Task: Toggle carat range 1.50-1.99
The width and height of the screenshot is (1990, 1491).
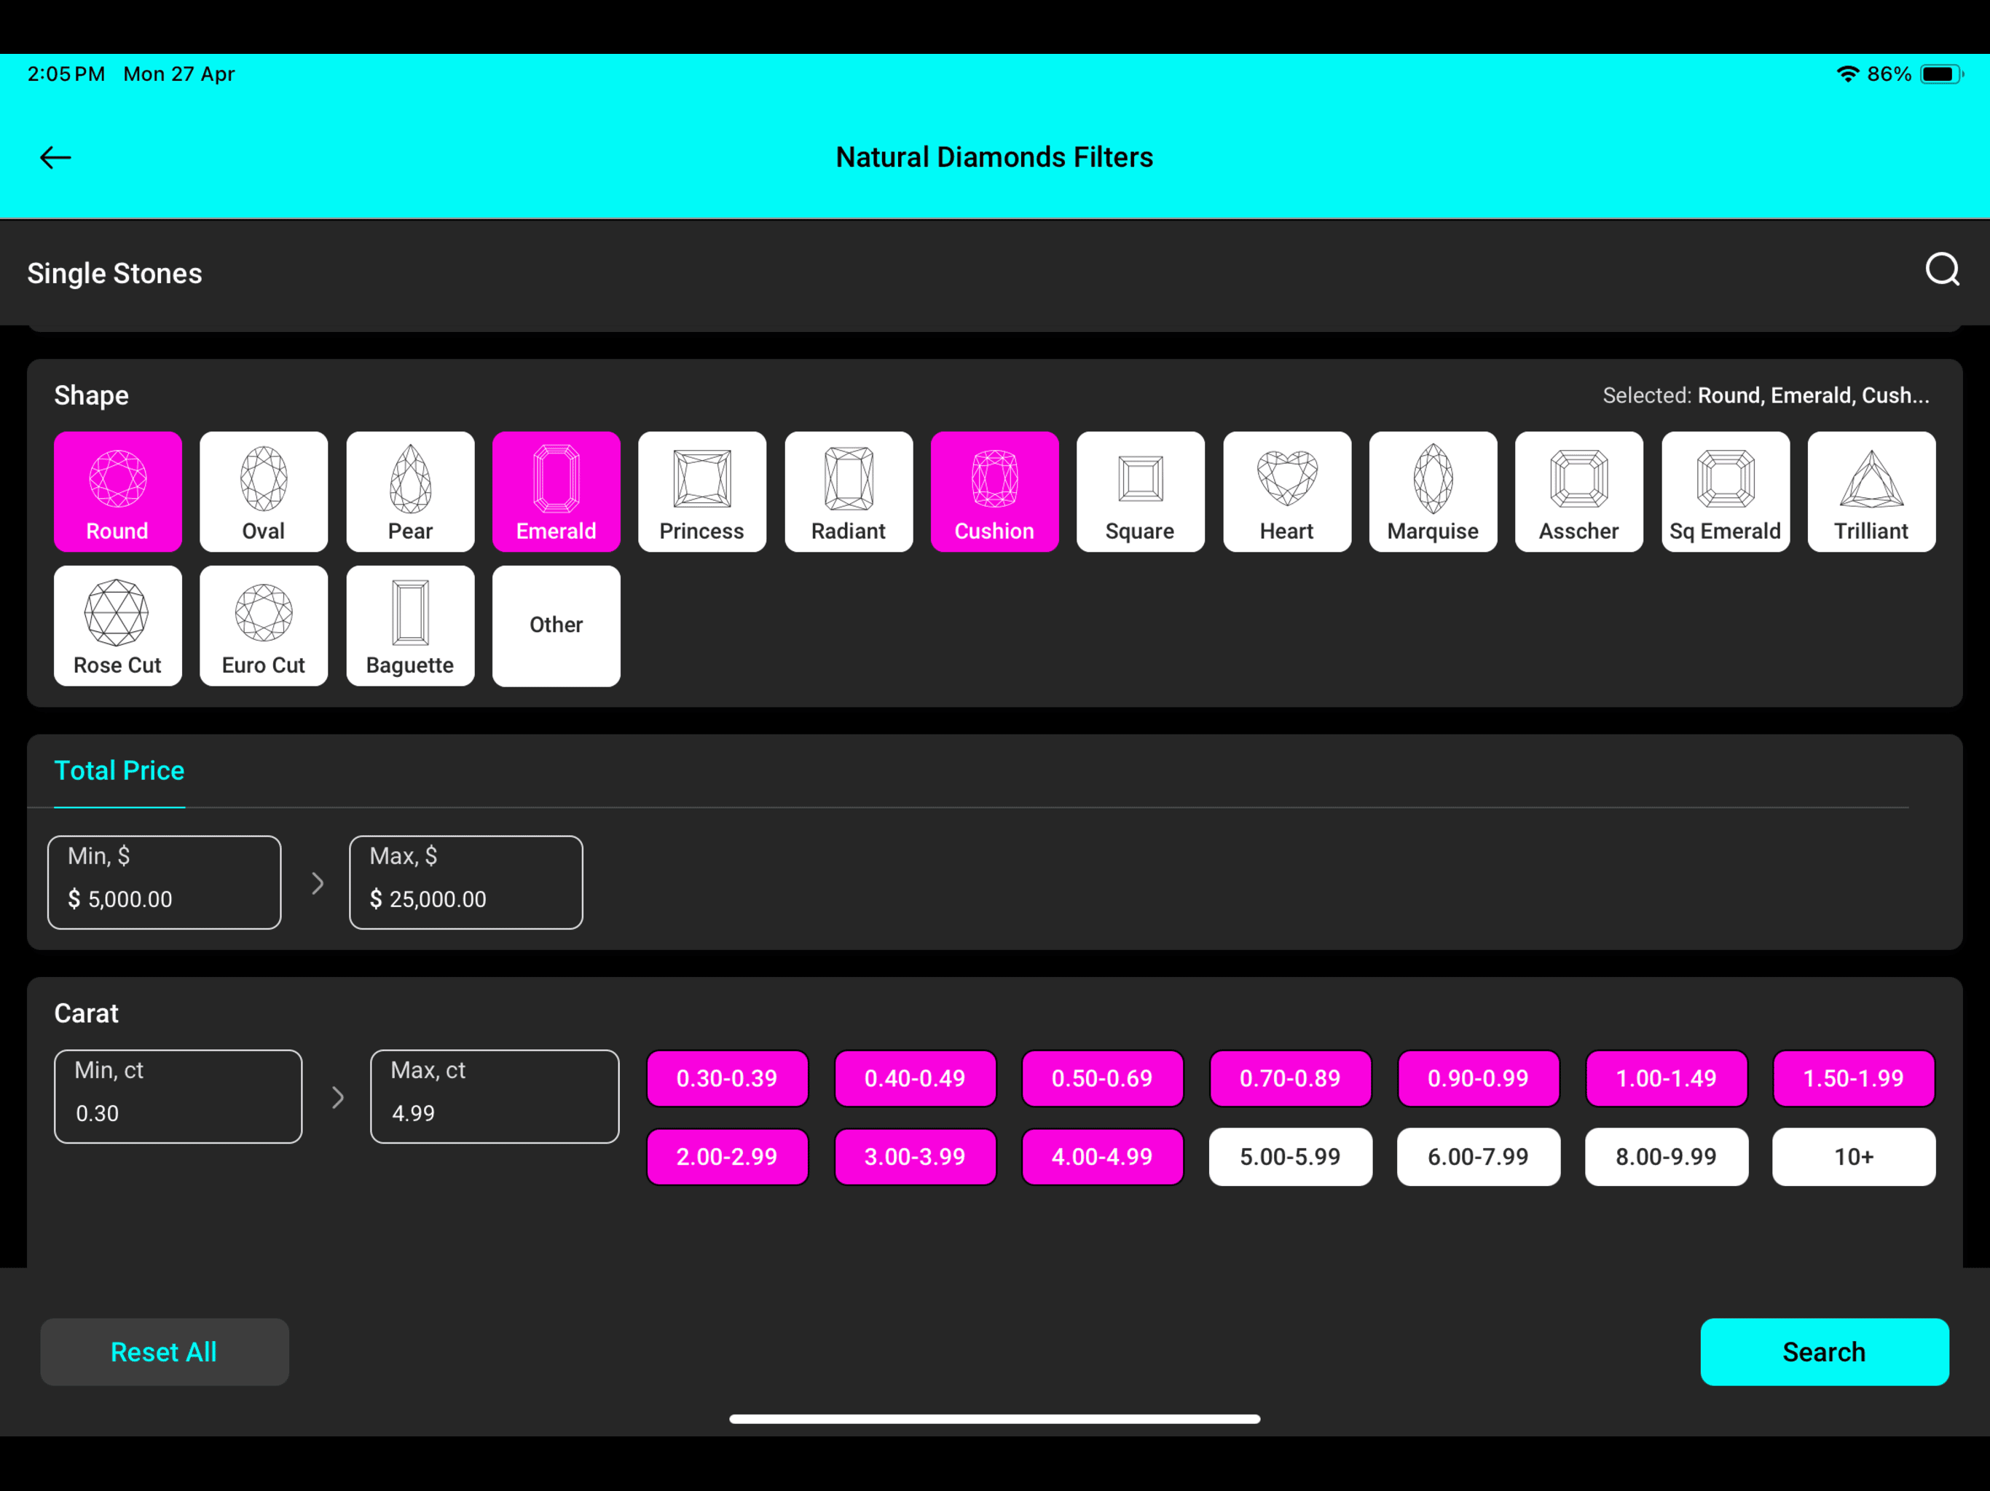Action: 1853,1077
